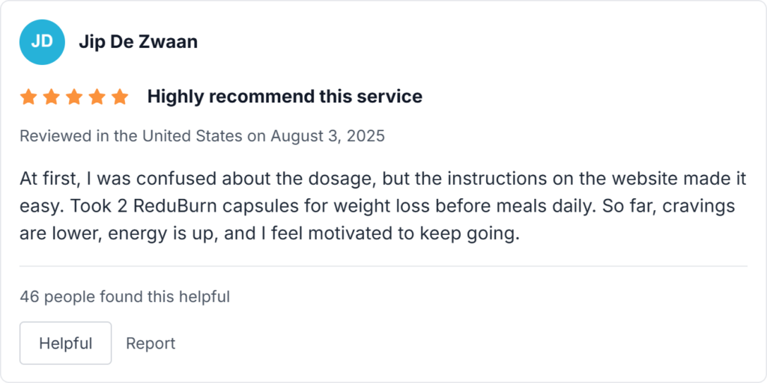The width and height of the screenshot is (767, 383).
Task: Click "46 people found this helpful" text
Action: 124,297
